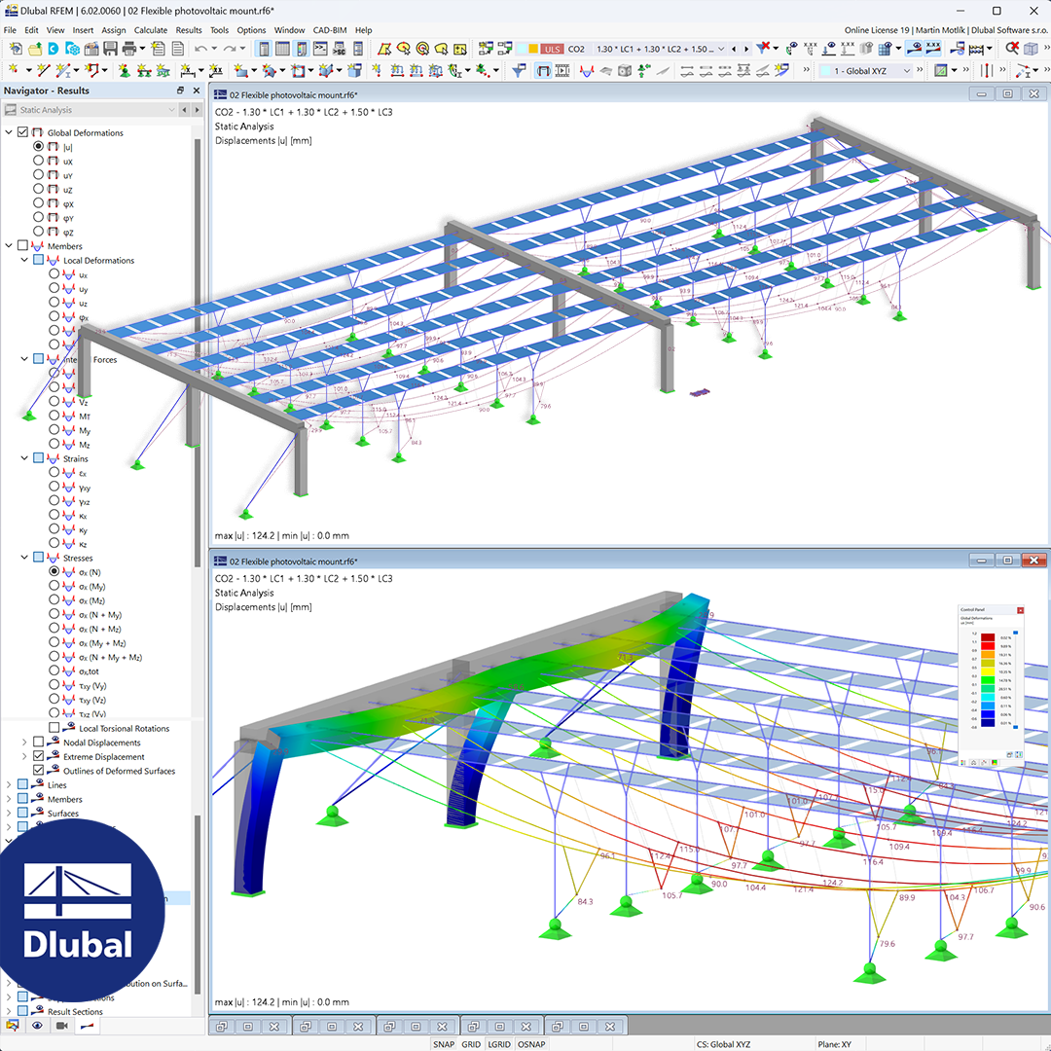Toggle the show result values icon
This screenshot has height=1051, width=1051.
pyautogui.click(x=933, y=49)
